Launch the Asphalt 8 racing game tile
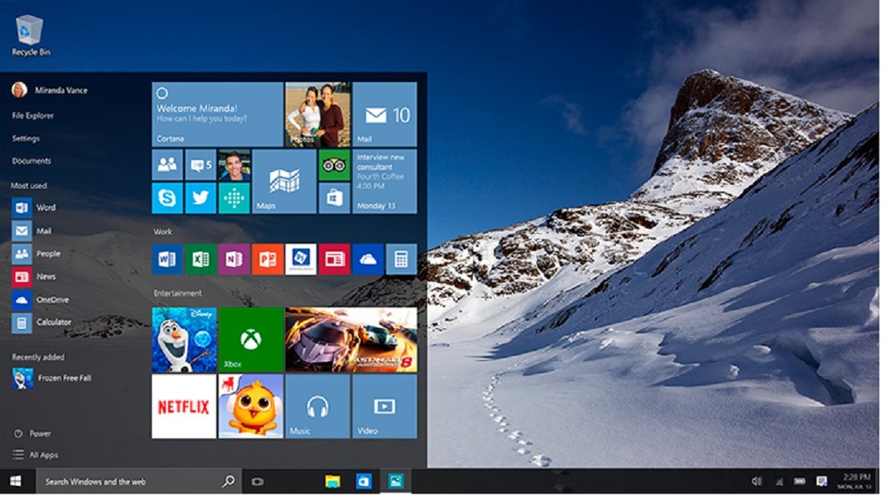 pyautogui.click(x=351, y=339)
